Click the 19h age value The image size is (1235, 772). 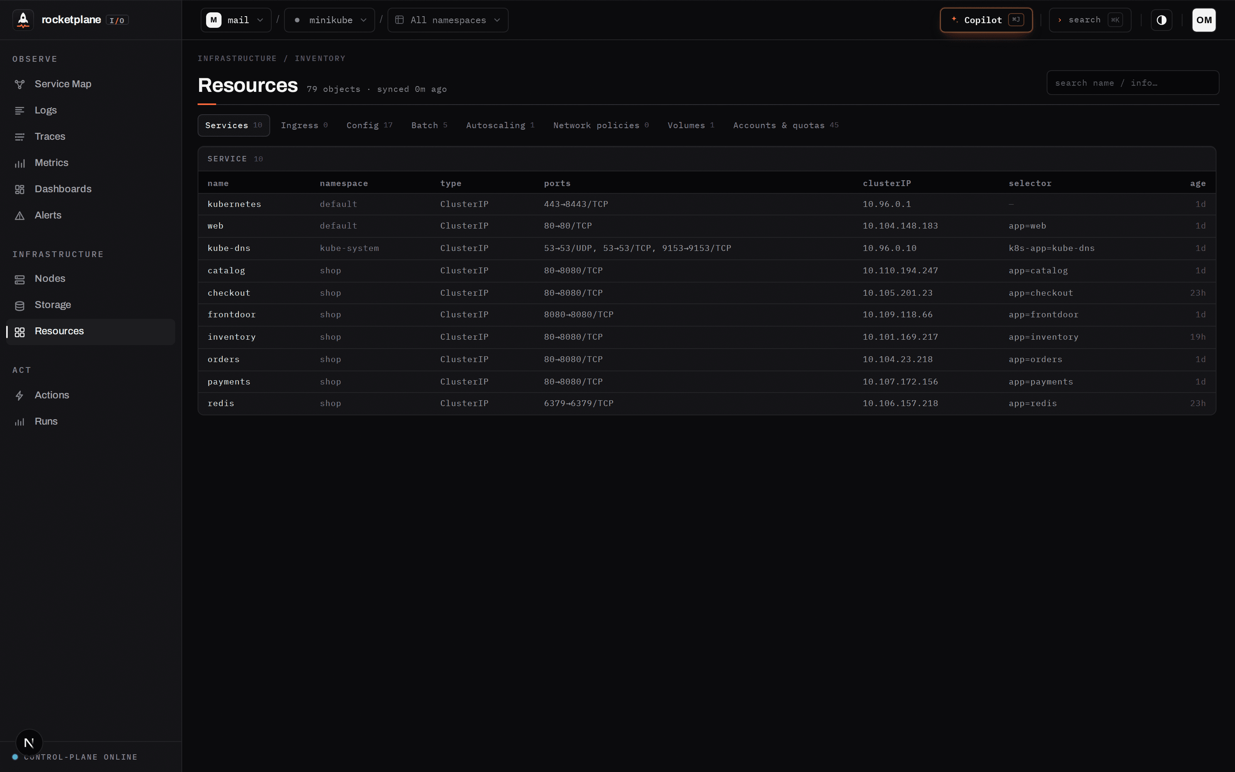[x=1197, y=337]
